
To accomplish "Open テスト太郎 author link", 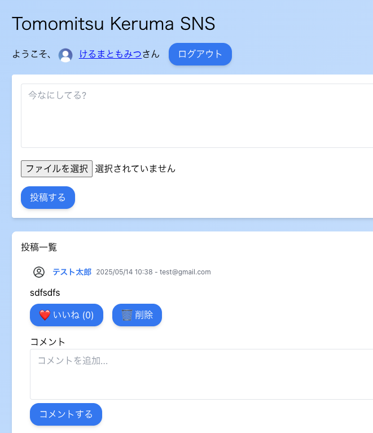I will [x=72, y=272].
